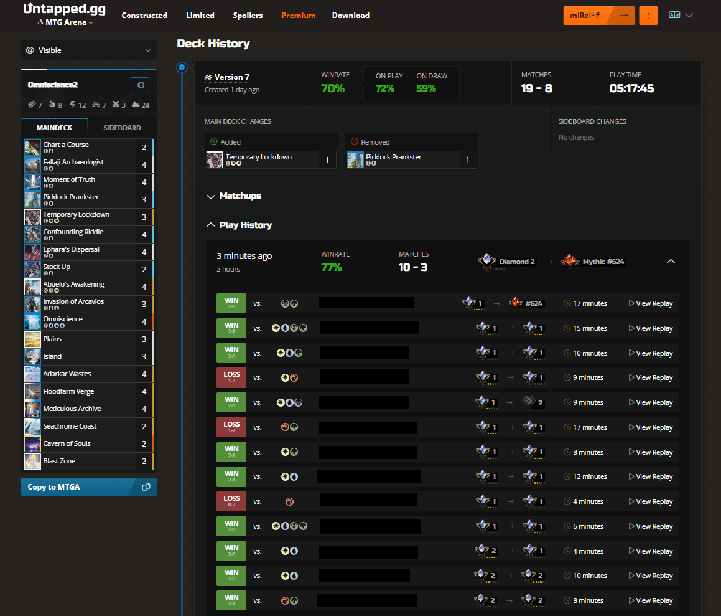Expand the Matchups section
The width and height of the screenshot is (721, 616).
(234, 196)
